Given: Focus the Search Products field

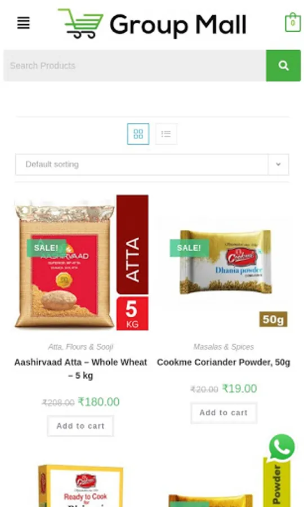Looking at the screenshot, I should 135,66.
